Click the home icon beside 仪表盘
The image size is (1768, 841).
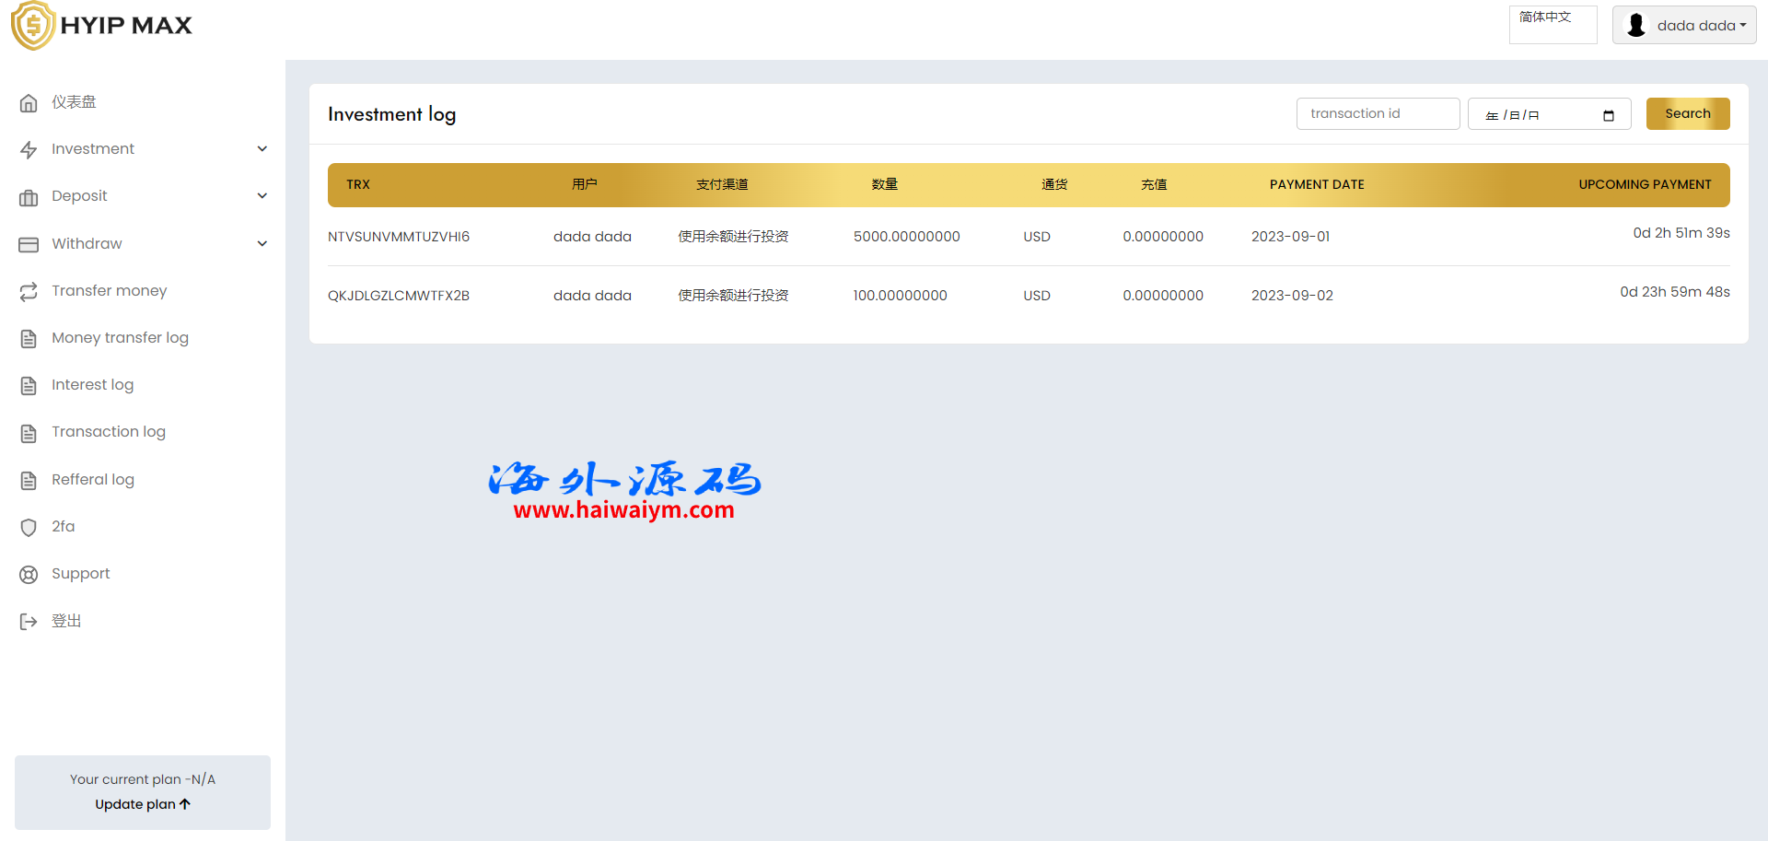29,103
